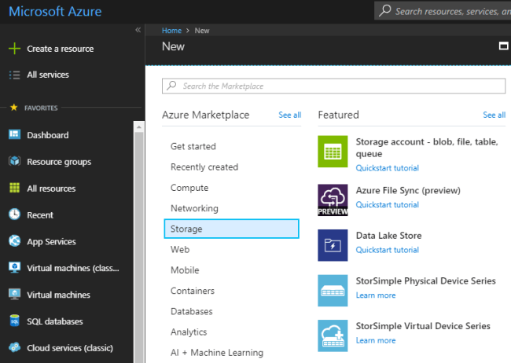This screenshot has height=363, width=511.
Task: Click the Recent clock icon
Action: coord(14,214)
